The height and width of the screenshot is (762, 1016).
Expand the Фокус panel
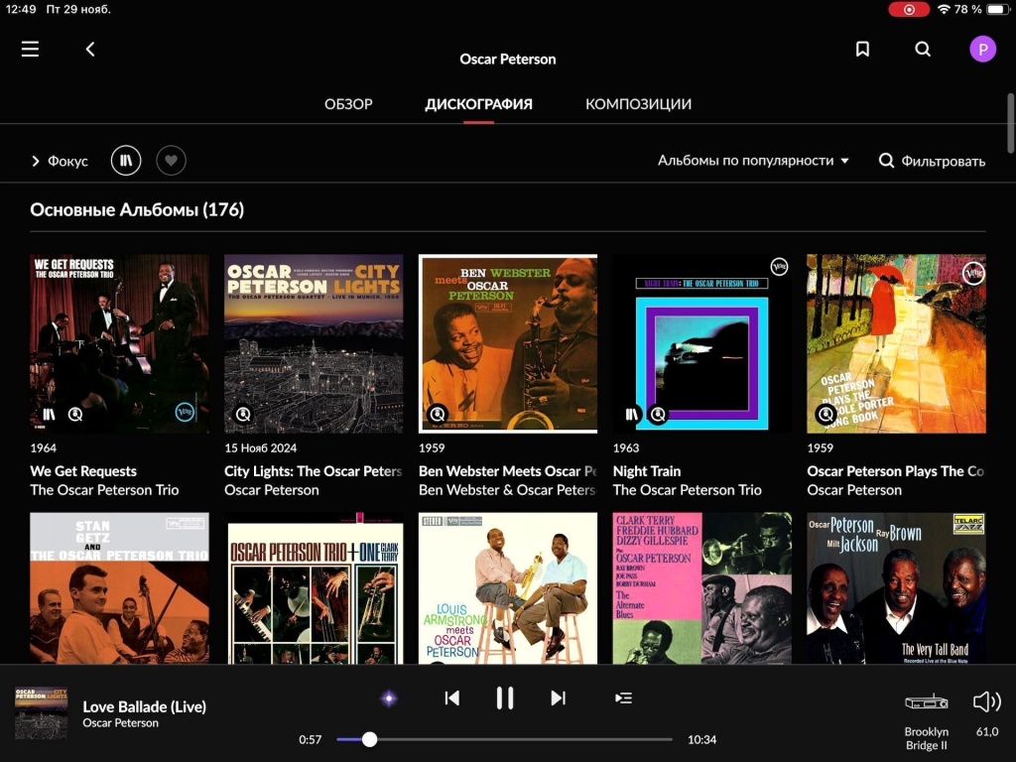60,161
